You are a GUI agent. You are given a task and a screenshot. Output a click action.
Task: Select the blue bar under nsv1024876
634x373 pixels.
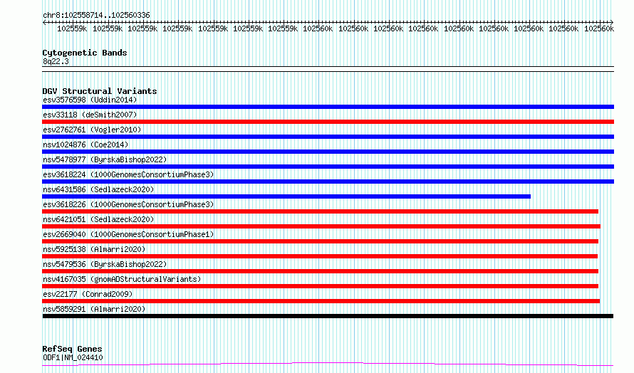pos(328,152)
